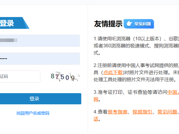Follow the orange 点此下载 download link
The height and width of the screenshot is (134, 179).
113,73
